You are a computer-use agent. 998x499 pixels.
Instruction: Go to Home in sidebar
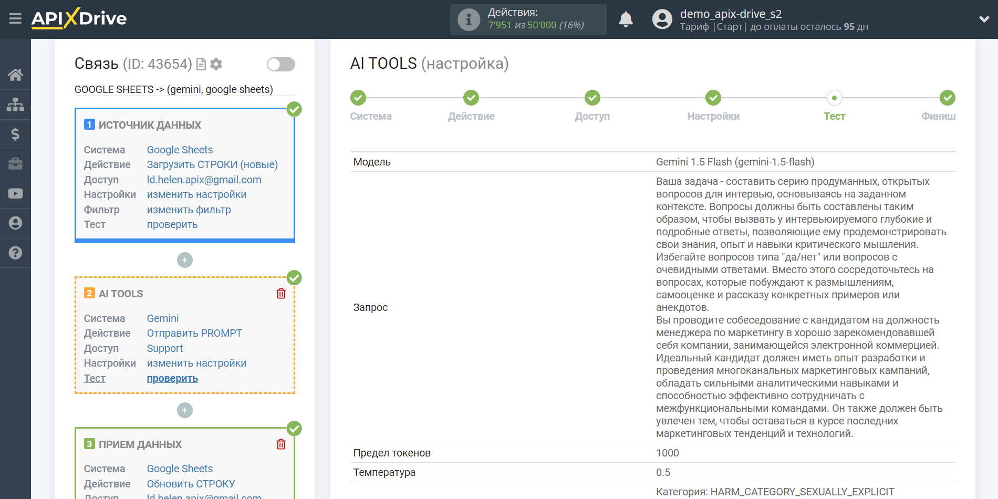pyautogui.click(x=15, y=75)
